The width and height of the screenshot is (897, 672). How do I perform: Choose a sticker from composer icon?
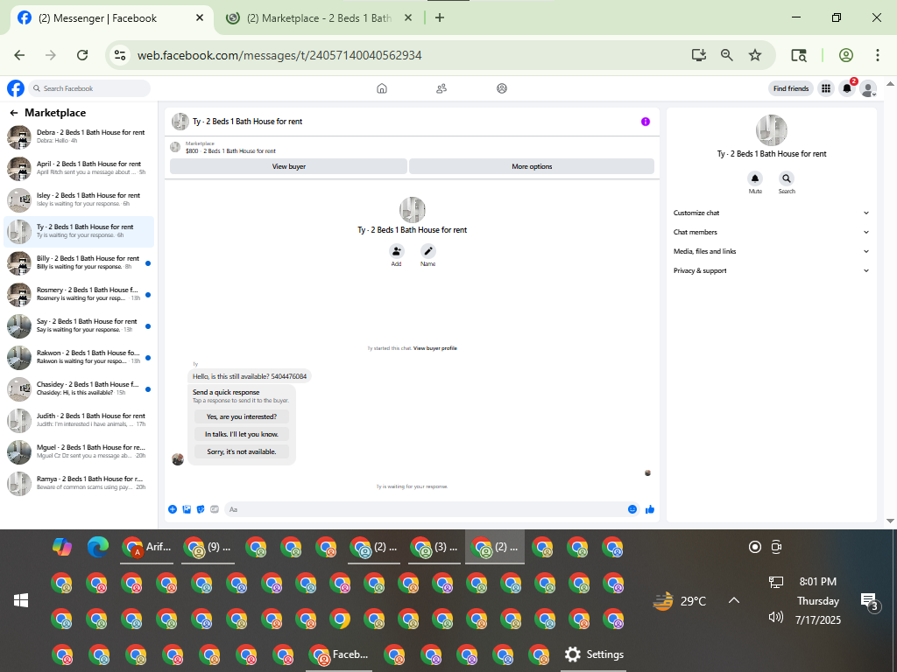click(201, 509)
